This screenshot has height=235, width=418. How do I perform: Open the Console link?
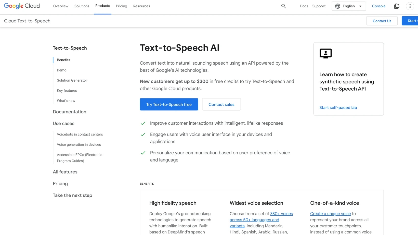(x=379, y=6)
